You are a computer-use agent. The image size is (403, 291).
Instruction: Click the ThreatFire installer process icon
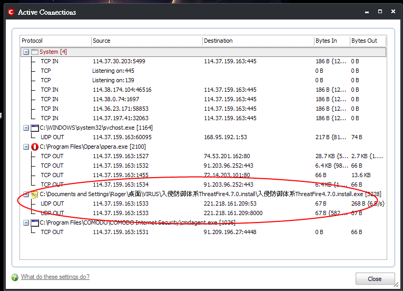pos(35,194)
